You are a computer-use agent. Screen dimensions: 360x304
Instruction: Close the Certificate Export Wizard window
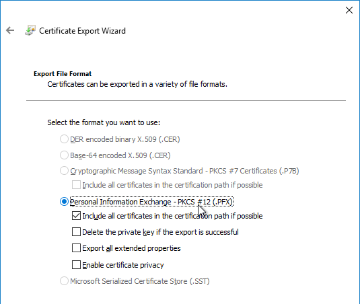point(349,10)
